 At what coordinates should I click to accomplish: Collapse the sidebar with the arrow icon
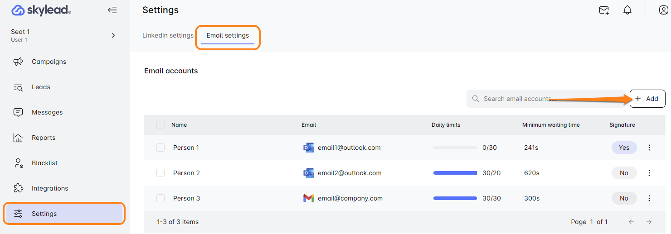(x=112, y=10)
